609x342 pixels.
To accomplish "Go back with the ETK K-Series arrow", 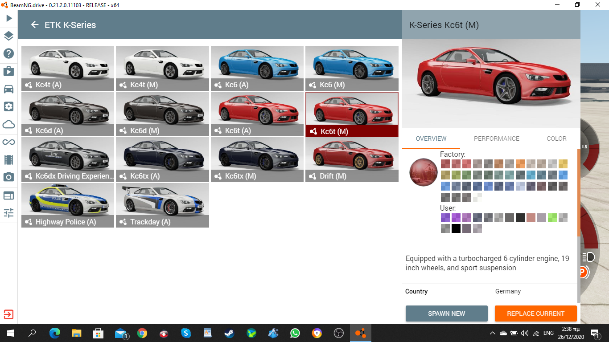I will click(x=35, y=25).
